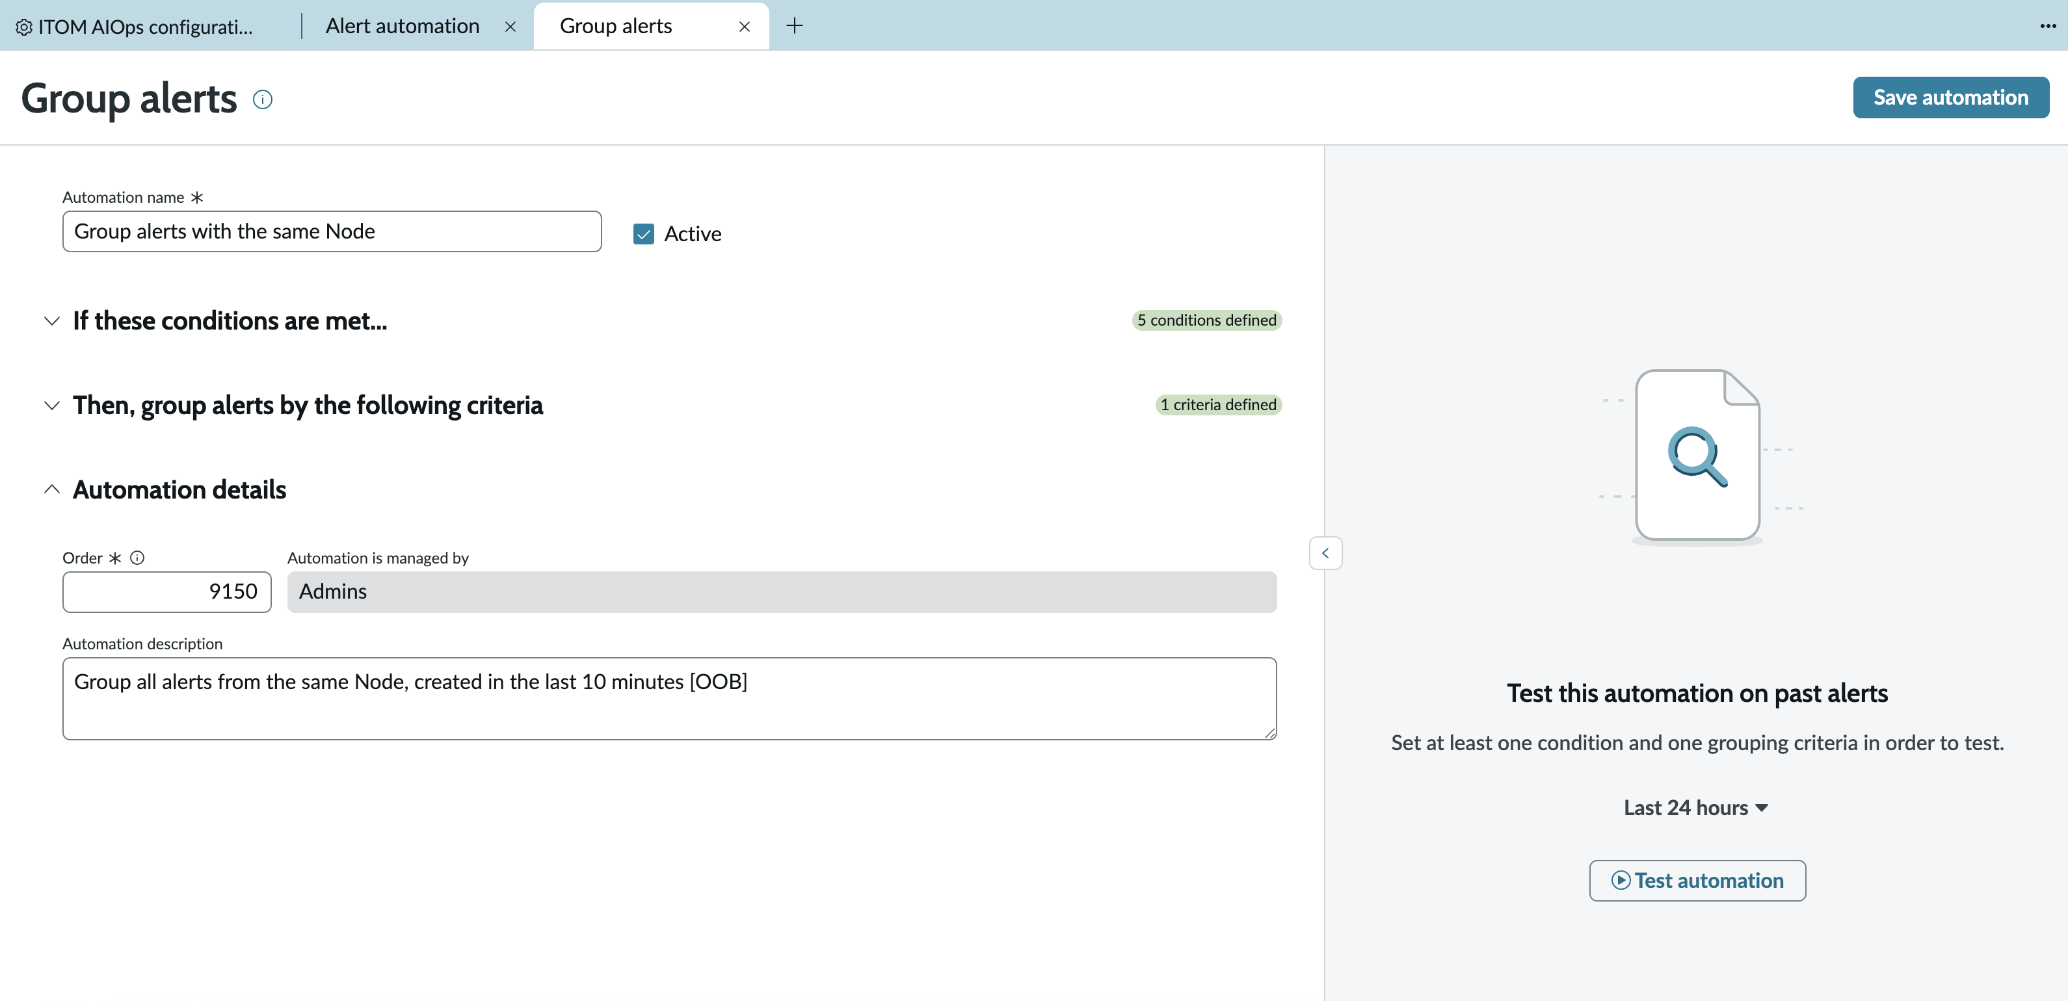
Task: Collapse the Automation details section
Action: (51, 489)
